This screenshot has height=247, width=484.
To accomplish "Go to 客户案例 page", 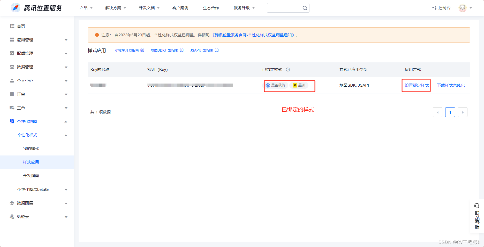I will [180, 8].
